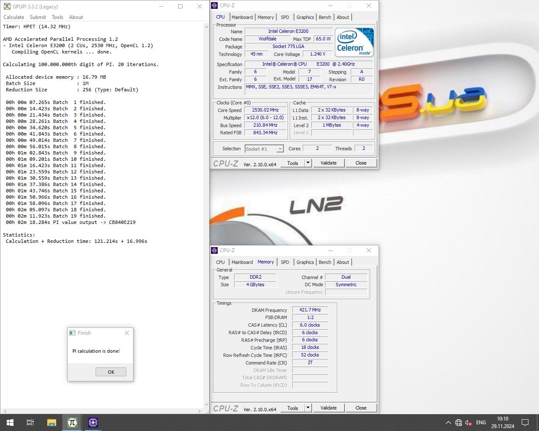539x431 pixels.
Task: Open Bench tab in upper CPU-Z window
Action: pyautogui.click(x=325, y=17)
